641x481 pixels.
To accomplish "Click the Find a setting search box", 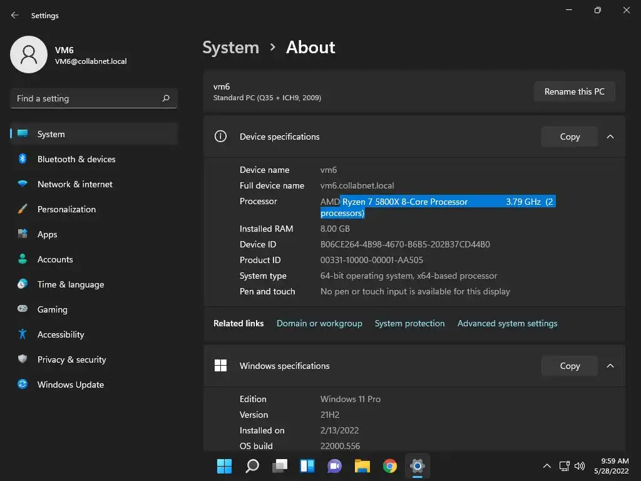I will click(x=94, y=98).
